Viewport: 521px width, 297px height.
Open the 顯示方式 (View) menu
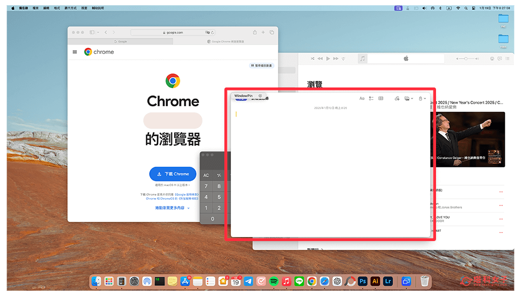(x=70, y=8)
